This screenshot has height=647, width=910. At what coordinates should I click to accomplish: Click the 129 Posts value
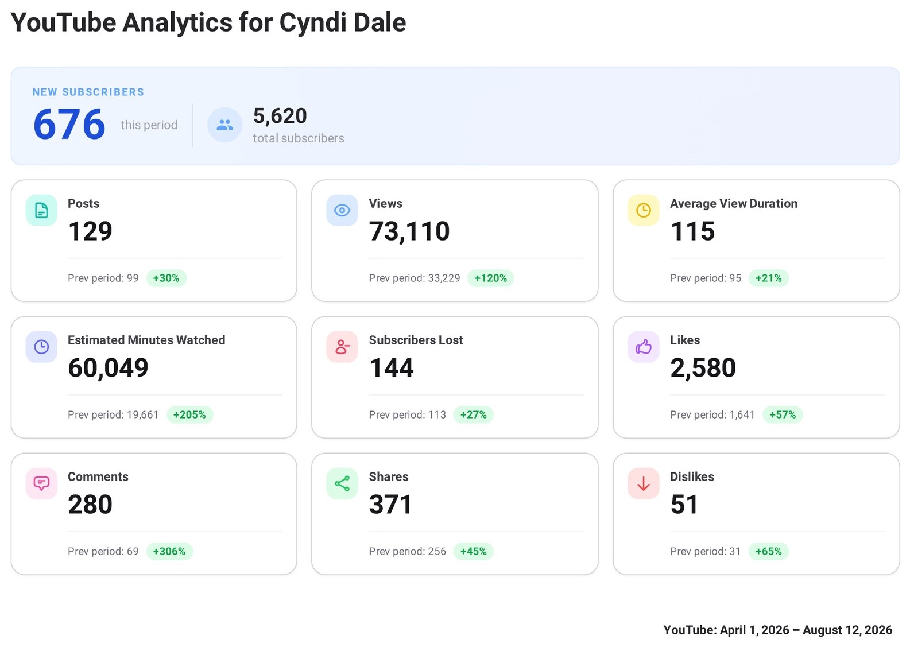pyautogui.click(x=90, y=231)
